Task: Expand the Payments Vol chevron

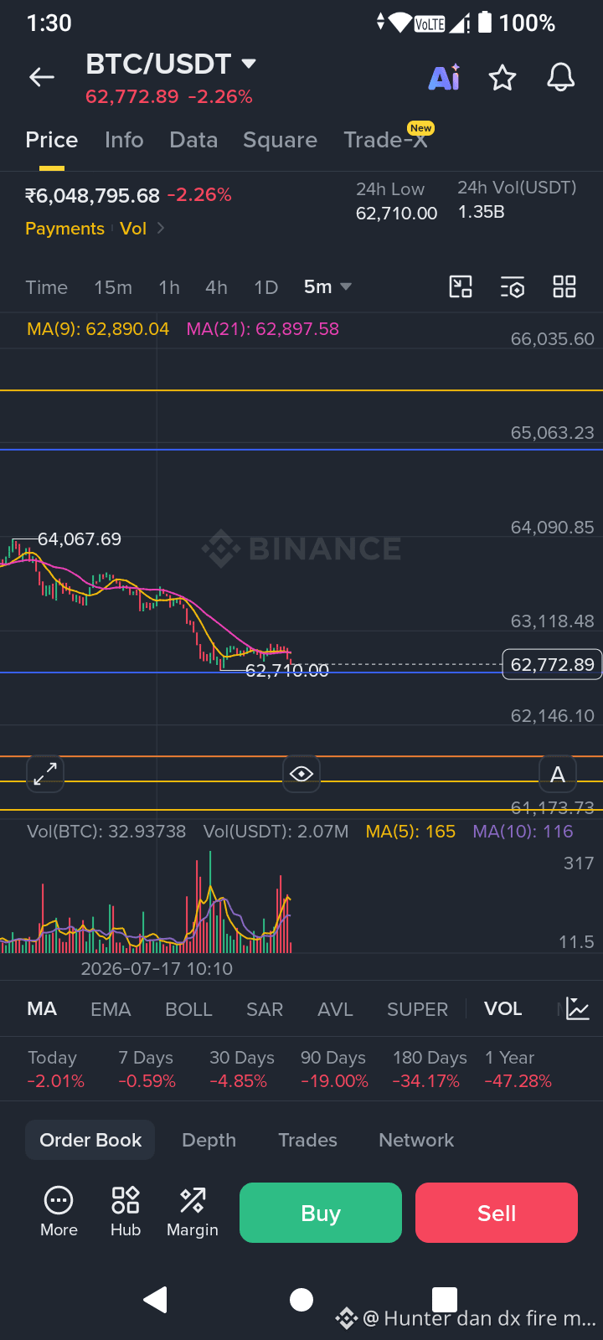Action: click(161, 229)
